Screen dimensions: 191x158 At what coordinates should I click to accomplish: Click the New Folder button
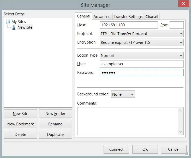point(55,114)
